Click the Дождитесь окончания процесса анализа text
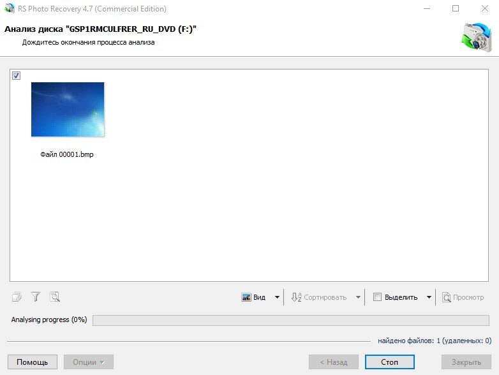This screenshot has height=375, width=499. pos(88,42)
